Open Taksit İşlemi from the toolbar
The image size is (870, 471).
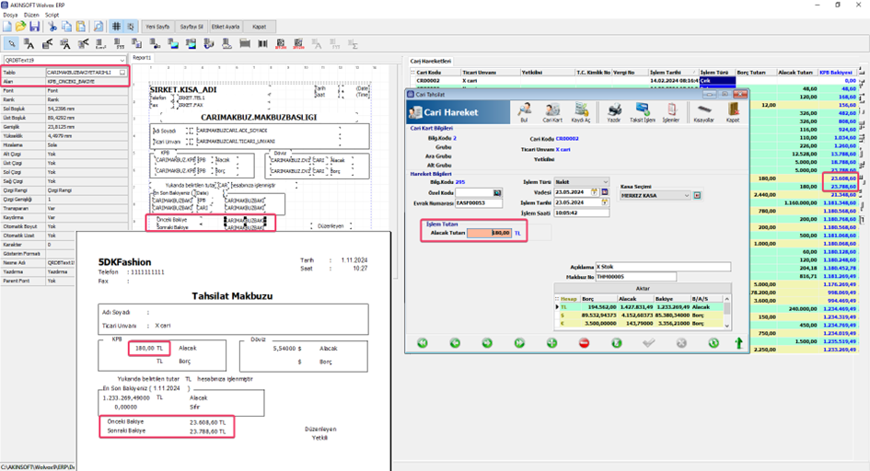coord(642,112)
